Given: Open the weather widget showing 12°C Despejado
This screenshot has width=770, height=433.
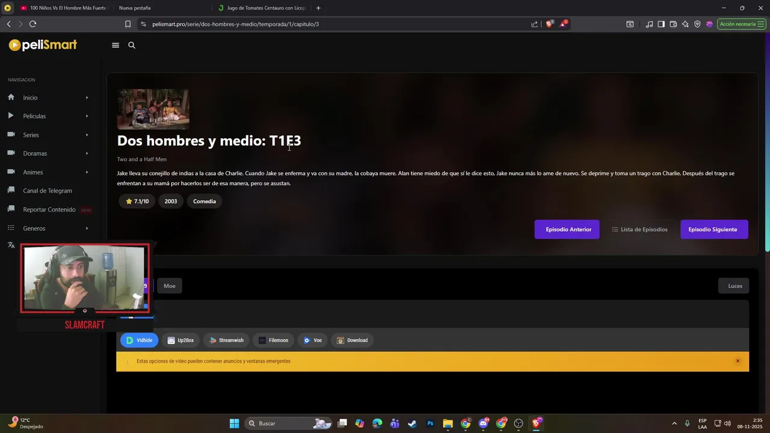Looking at the screenshot, I should coord(27,423).
